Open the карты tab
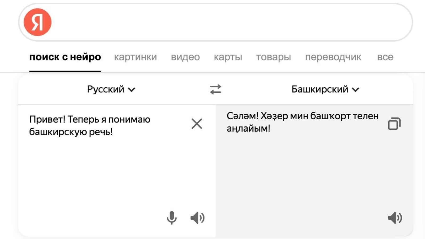The height and width of the screenshot is (239, 425). [228, 57]
